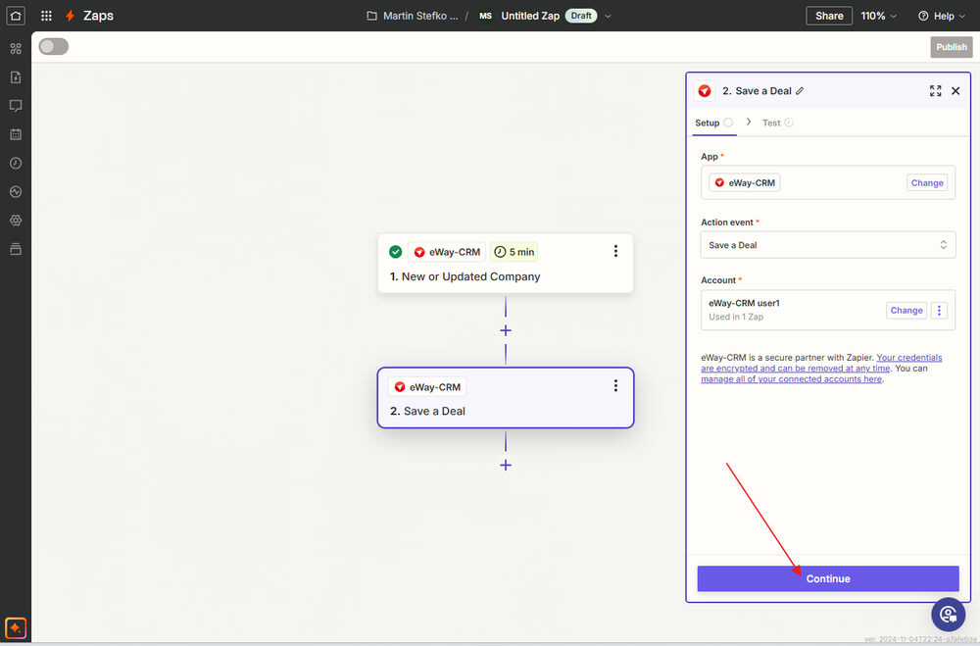Expand the Save a Deal panel fullscreen
Image resolution: width=980 pixels, height=646 pixels.
pos(935,91)
